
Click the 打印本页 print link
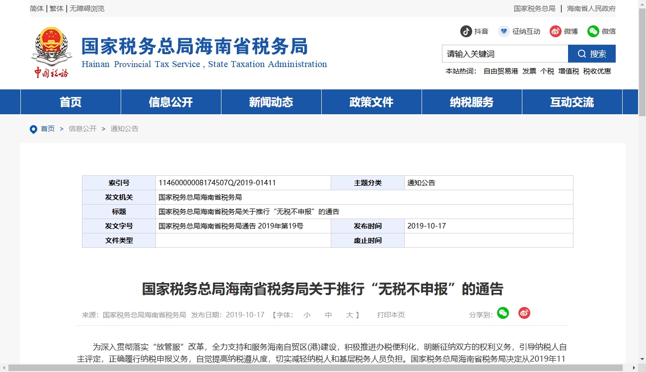click(391, 315)
